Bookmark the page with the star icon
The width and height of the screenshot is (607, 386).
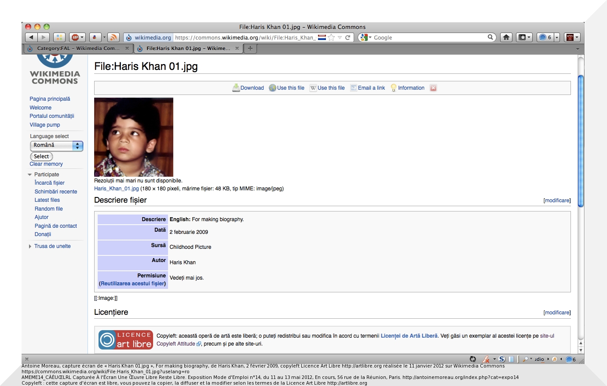pos(332,37)
